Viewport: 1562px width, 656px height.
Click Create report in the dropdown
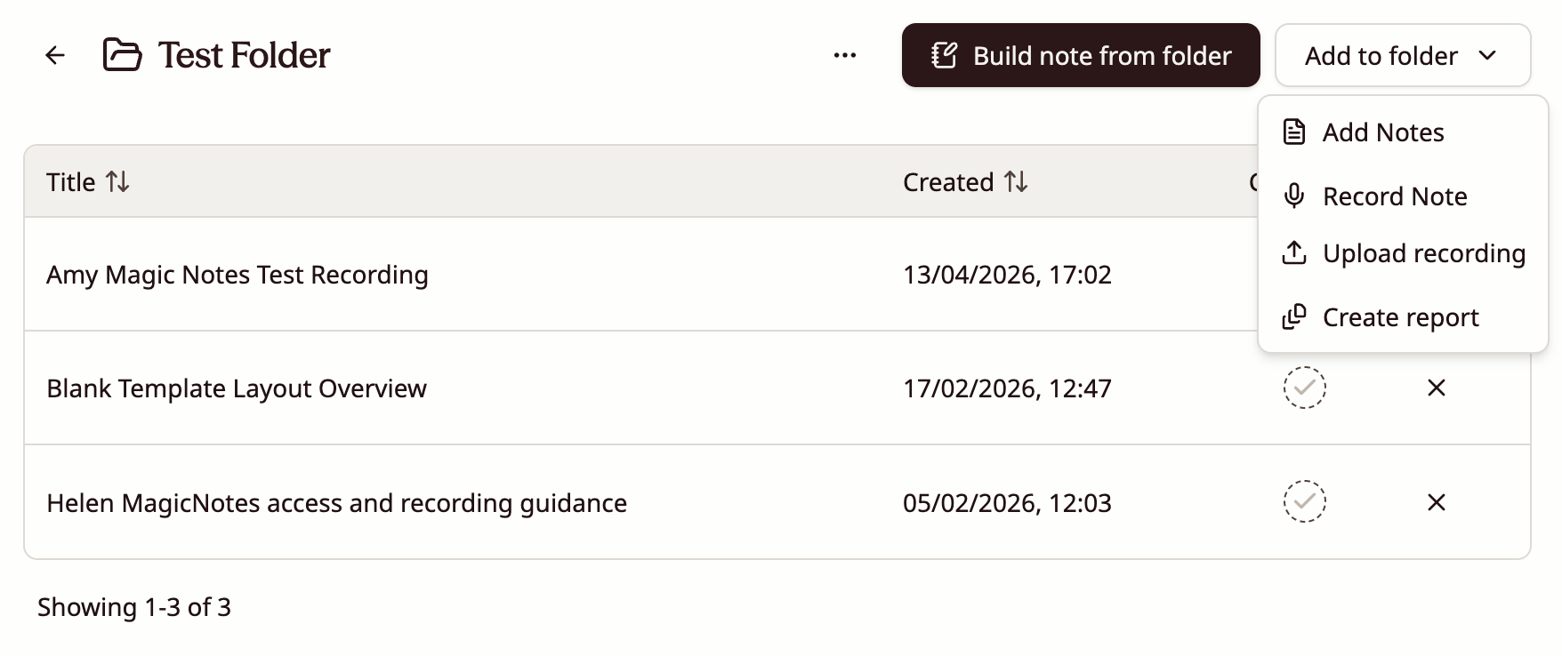coord(1400,316)
